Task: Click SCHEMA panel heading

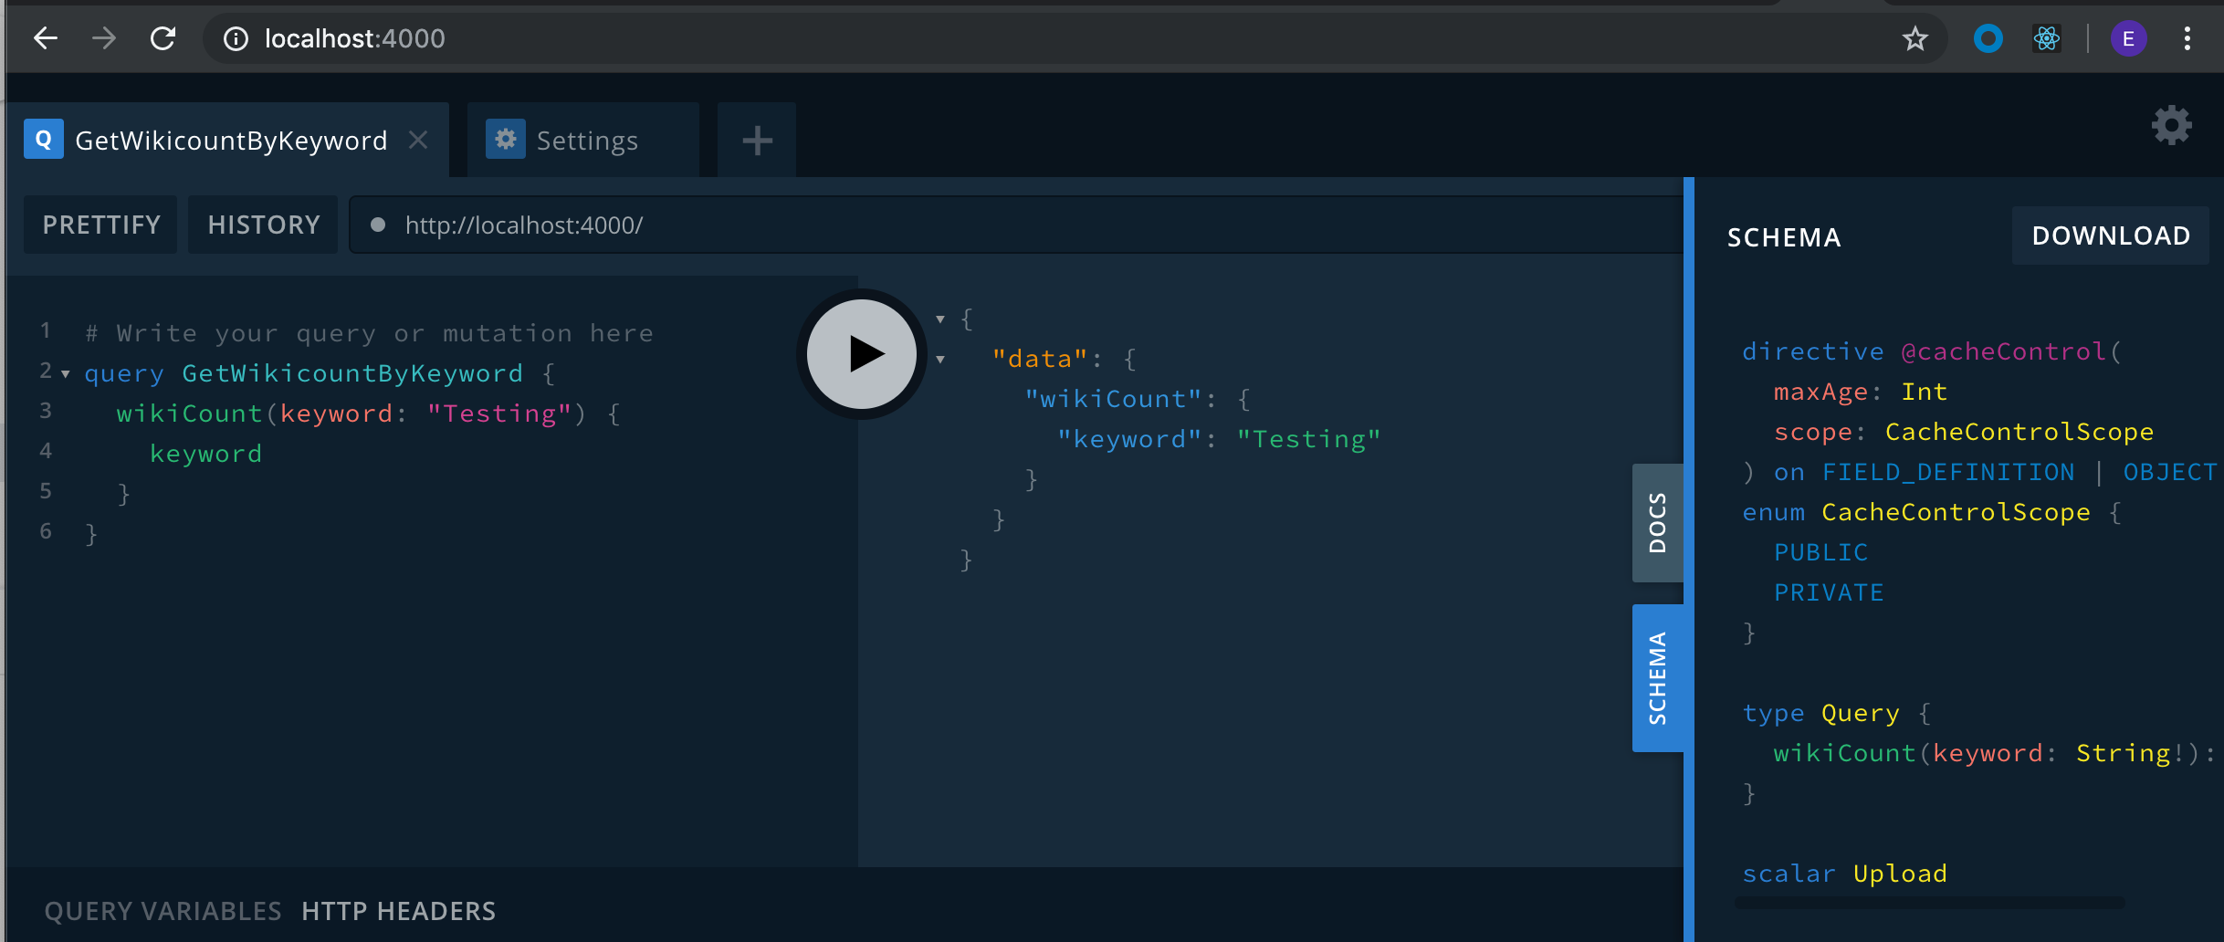Action: pyautogui.click(x=1784, y=237)
